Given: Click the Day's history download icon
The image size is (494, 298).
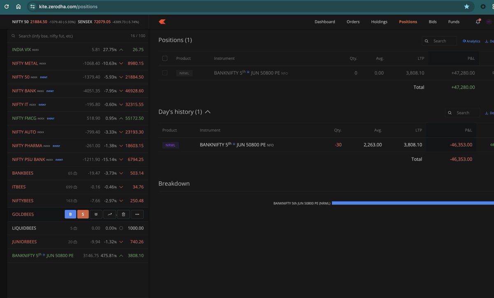Looking at the screenshot, I should pyautogui.click(x=487, y=113).
